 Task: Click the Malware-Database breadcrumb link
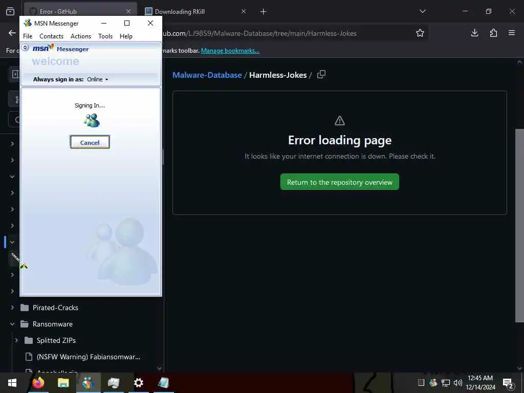pos(207,75)
